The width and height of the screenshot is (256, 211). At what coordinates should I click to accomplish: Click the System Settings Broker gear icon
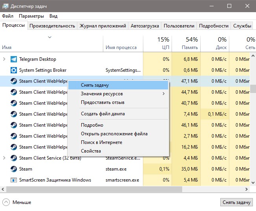click(14, 70)
